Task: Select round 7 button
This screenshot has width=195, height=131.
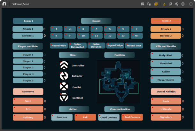Action: coord(137,29)
